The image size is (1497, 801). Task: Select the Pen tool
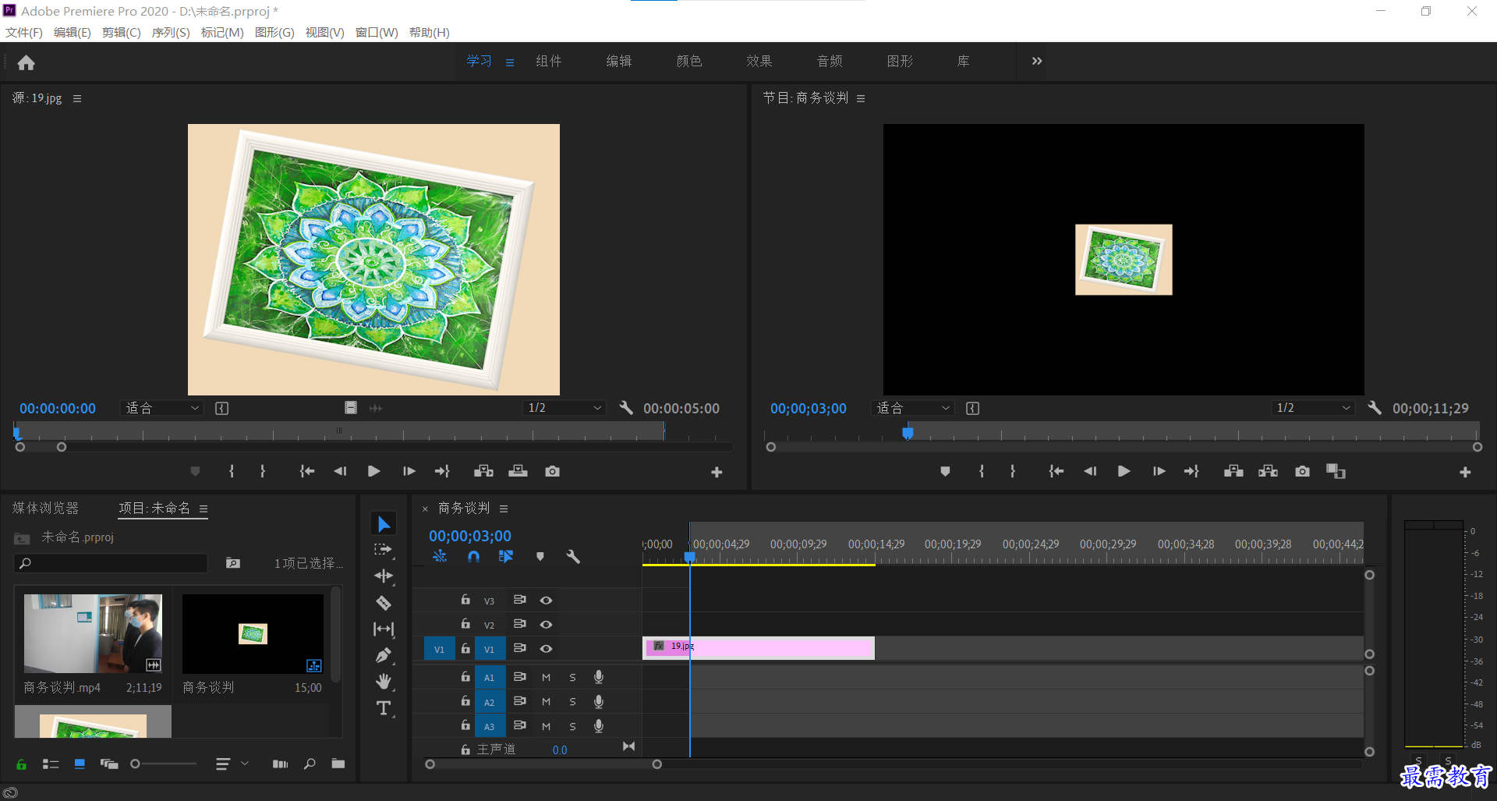(x=384, y=655)
